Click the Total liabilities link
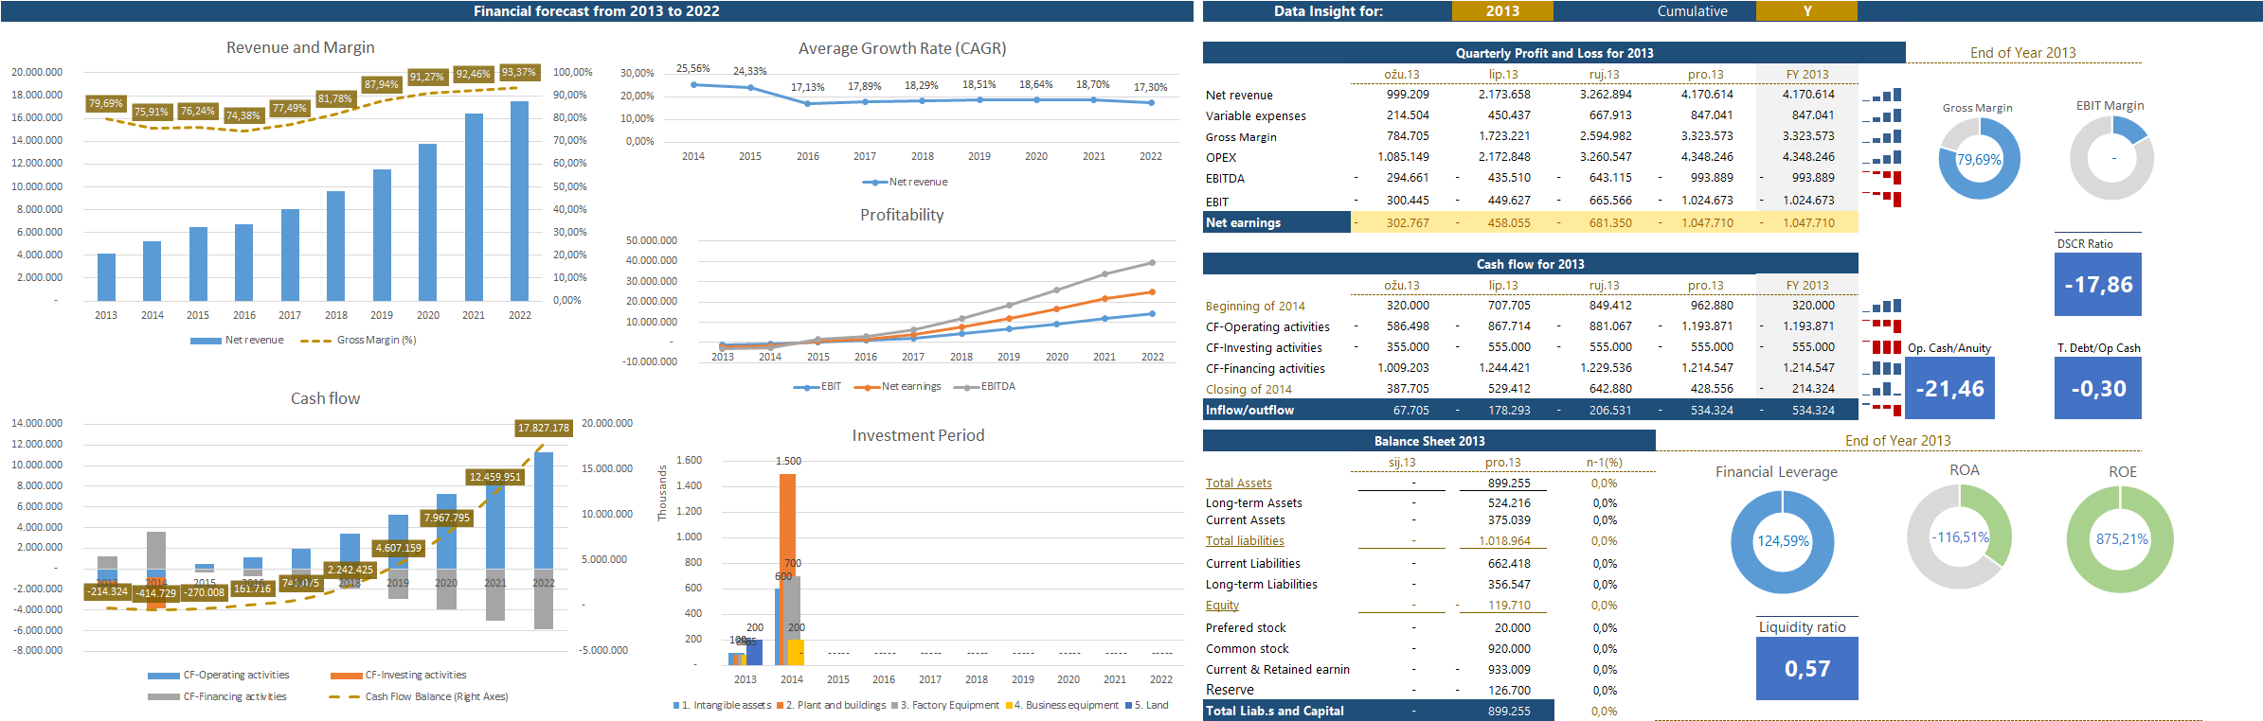This screenshot has height=721, width=2263. tap(1244, 541)
